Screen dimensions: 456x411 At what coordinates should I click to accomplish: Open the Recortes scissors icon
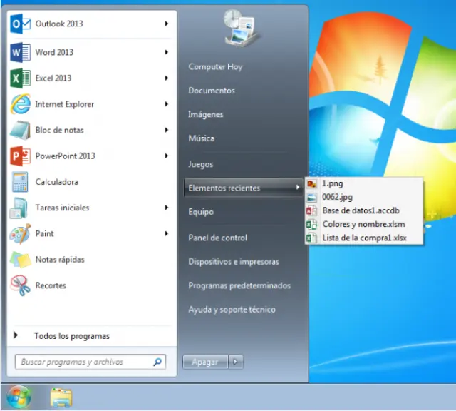(19, 285)
